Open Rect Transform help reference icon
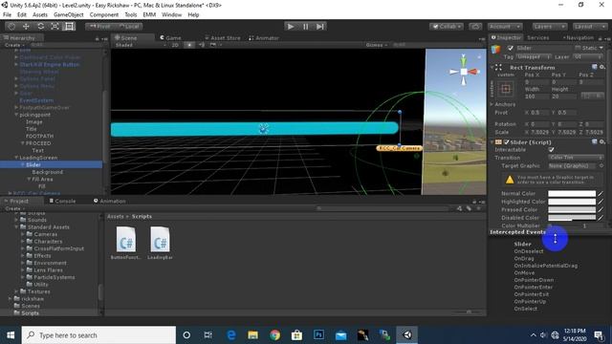Screen dimensions: 612x344 pyautogui.click(x=595, y=67)
